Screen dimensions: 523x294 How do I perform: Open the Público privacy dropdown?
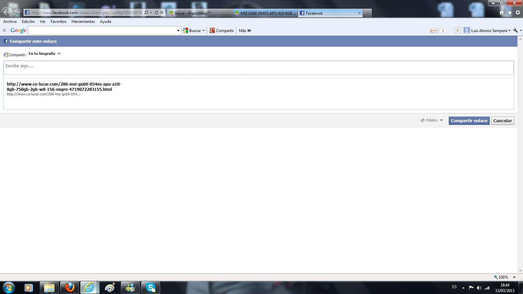(x=441, y=120)
